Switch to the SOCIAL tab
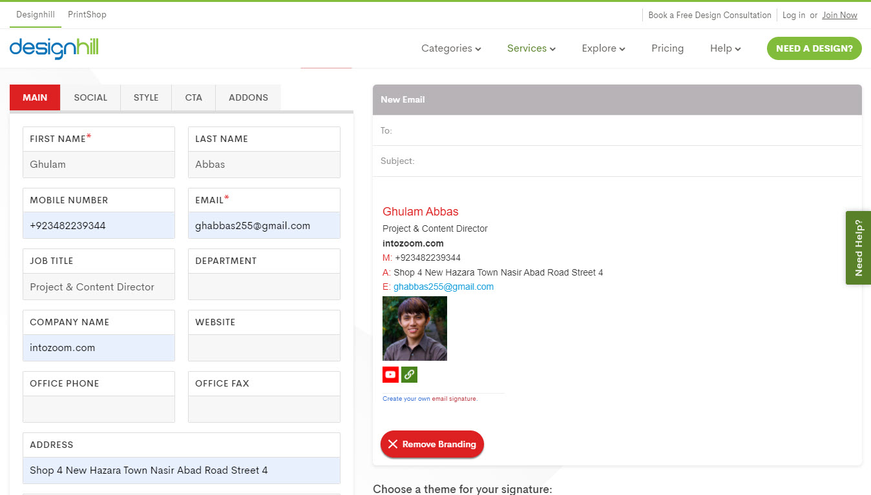The width and height of the screenshot is (871, 495). (90, 97)
